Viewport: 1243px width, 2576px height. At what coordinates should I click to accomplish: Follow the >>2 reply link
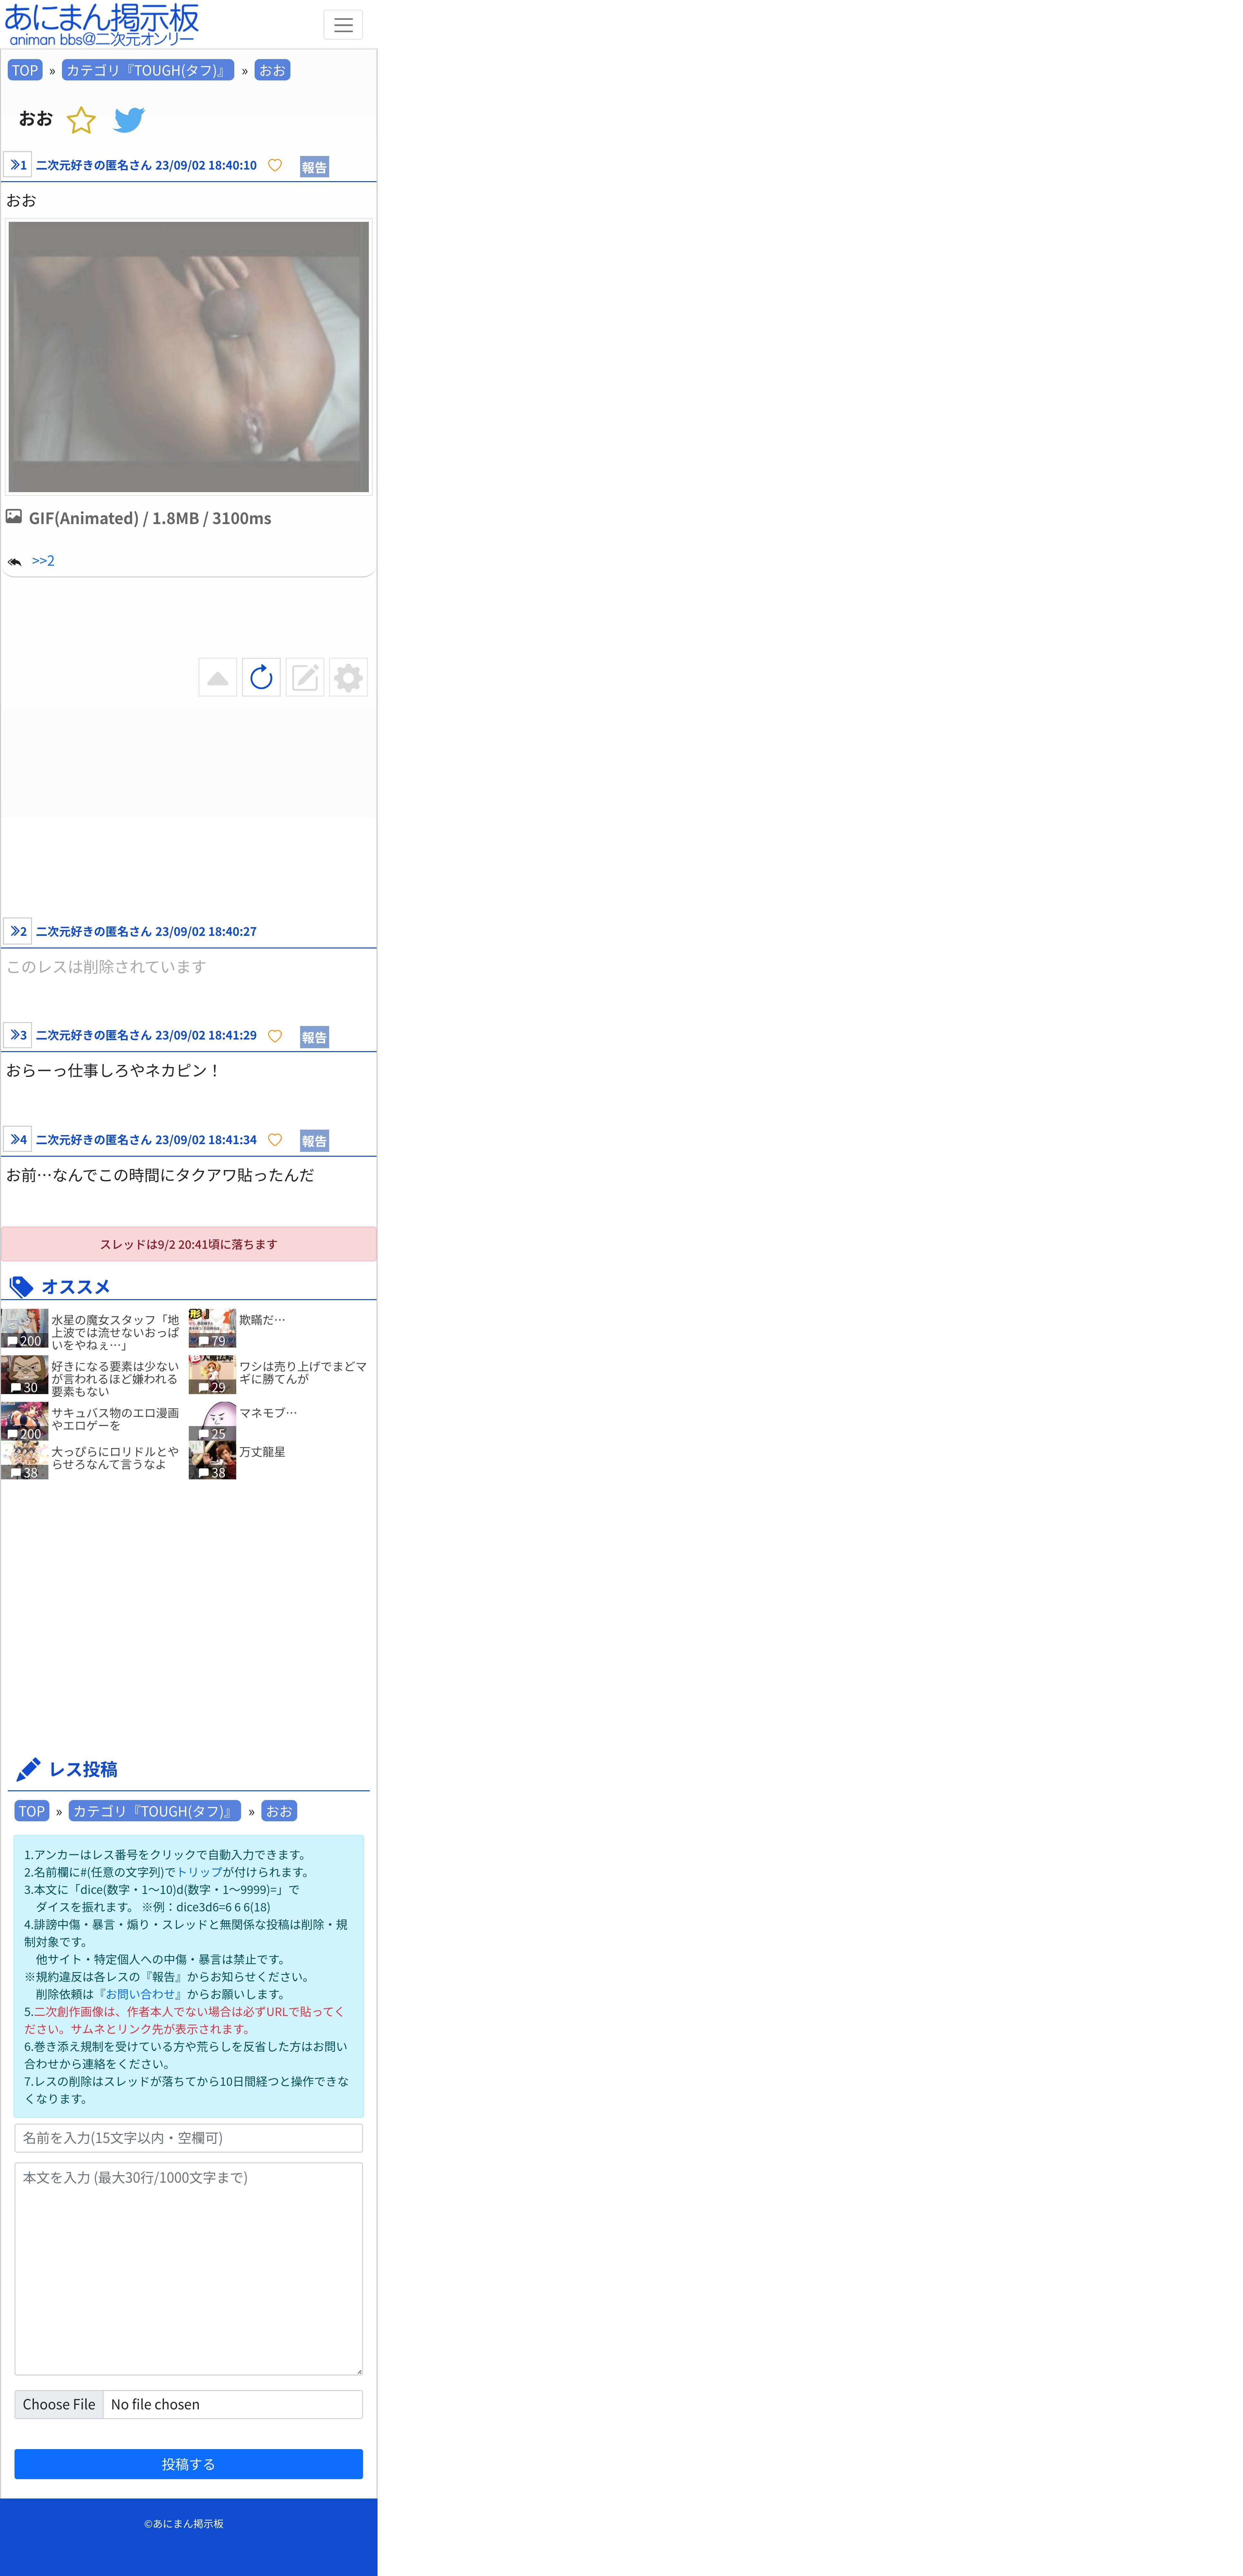(x=43, y=561)
